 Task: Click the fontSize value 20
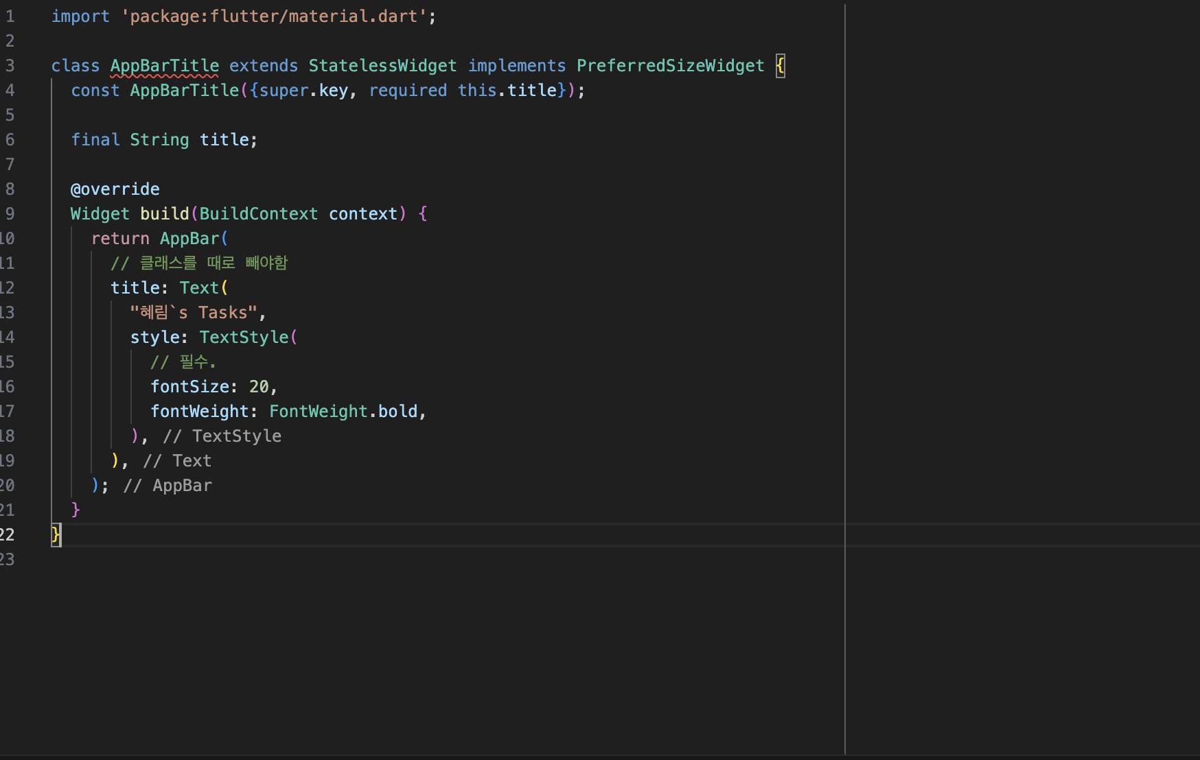(259, 387)
